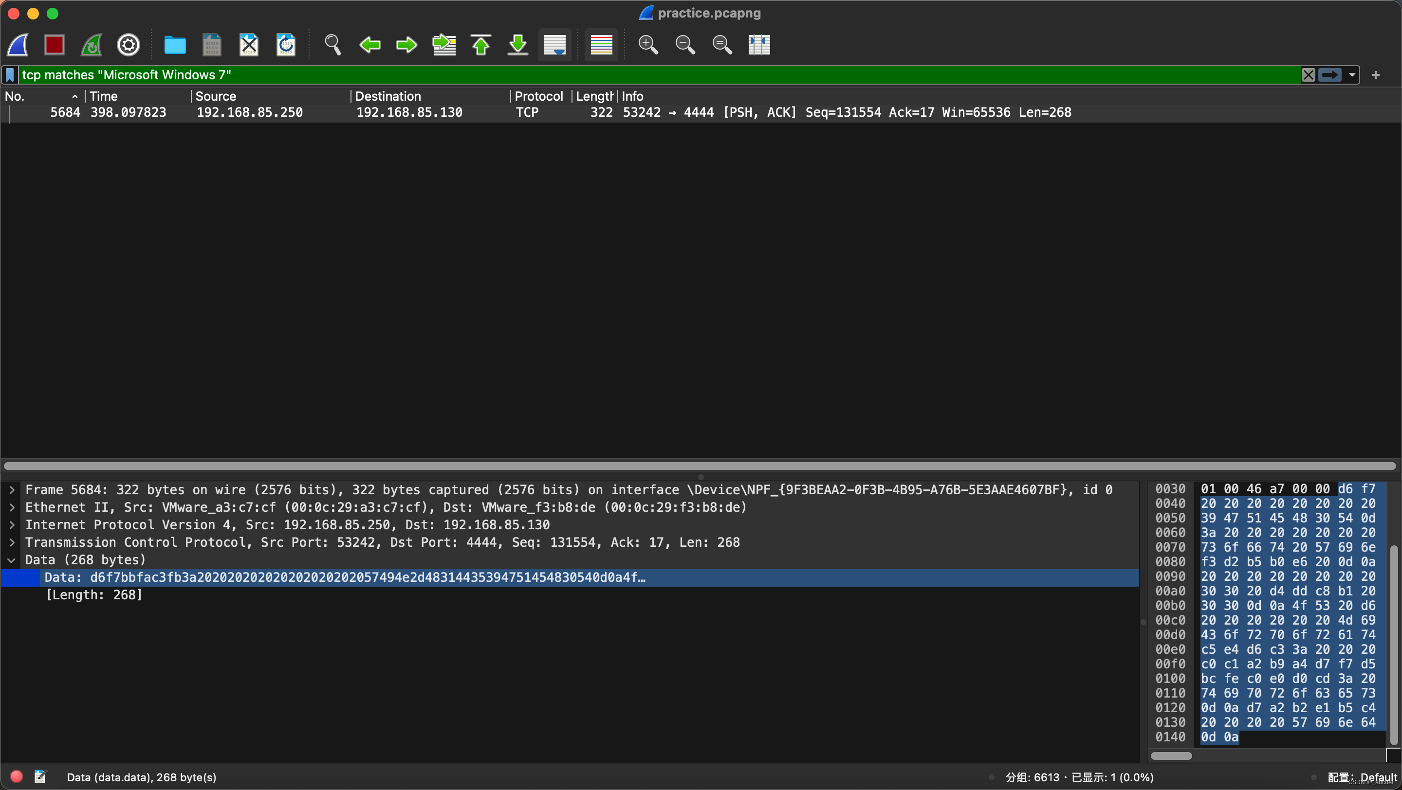This screenshot has height=790, width=1402.
Task: Sort by No. column header
Action: [41, 96]
